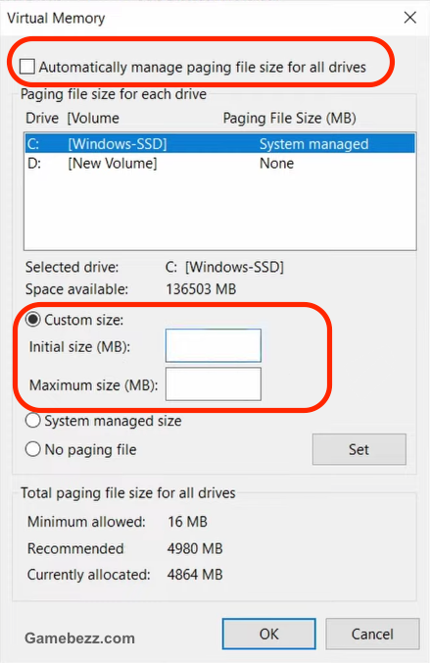This screenshot has height=663, width=430.
Task: Focus the Initial size (MB) field
Action: (x=214, y=345)
